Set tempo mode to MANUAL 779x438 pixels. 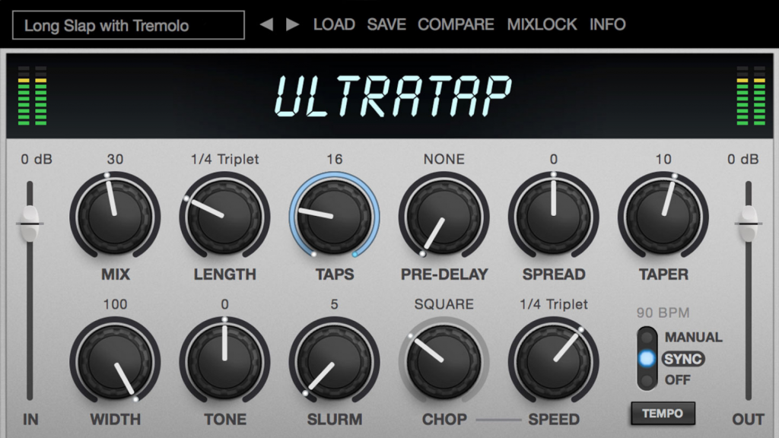coord(692,337)
